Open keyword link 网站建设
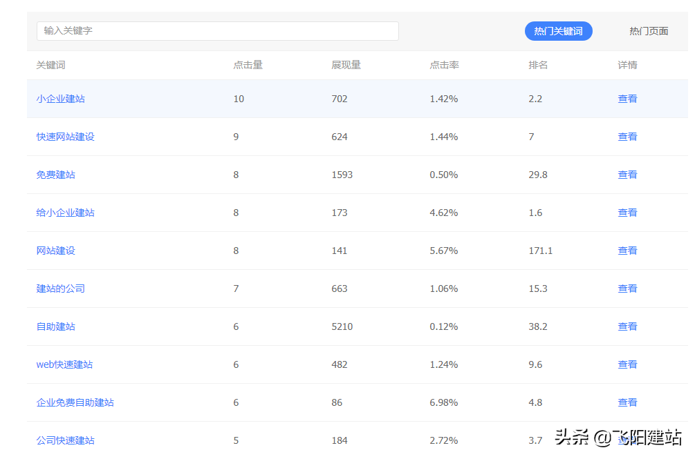695x459 pixels. click(56, 251)
